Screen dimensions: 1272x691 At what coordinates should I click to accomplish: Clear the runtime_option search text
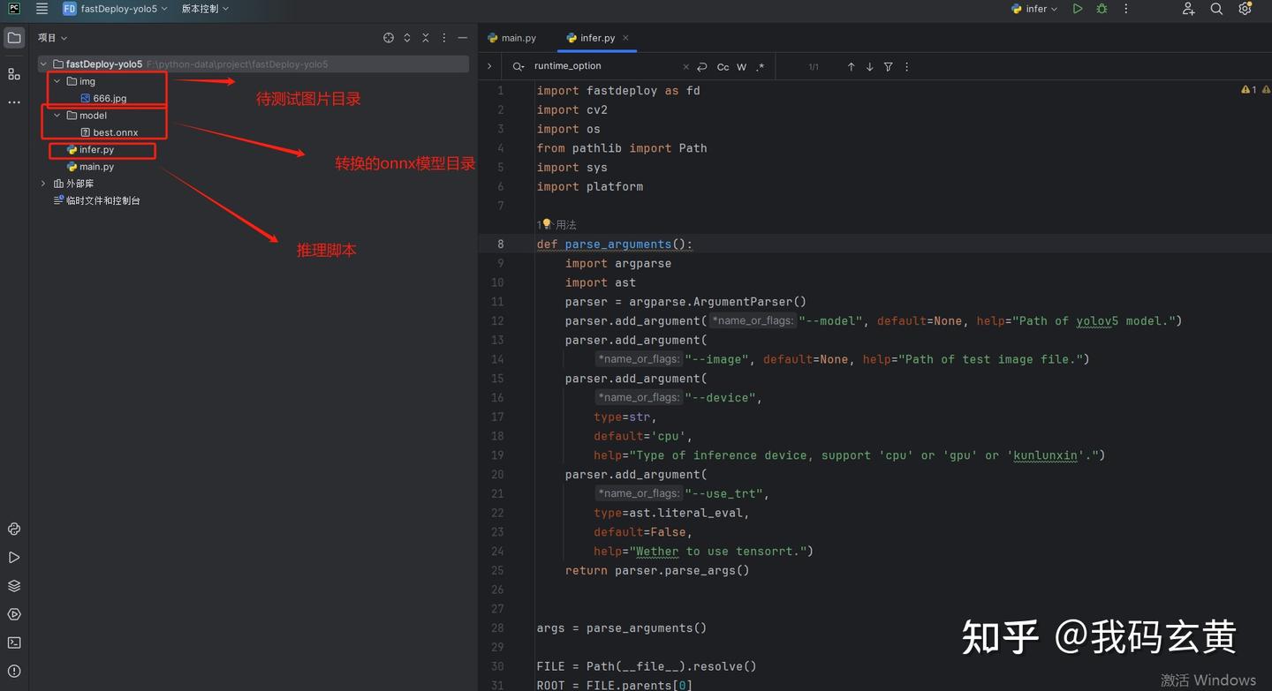click(686, 67)
